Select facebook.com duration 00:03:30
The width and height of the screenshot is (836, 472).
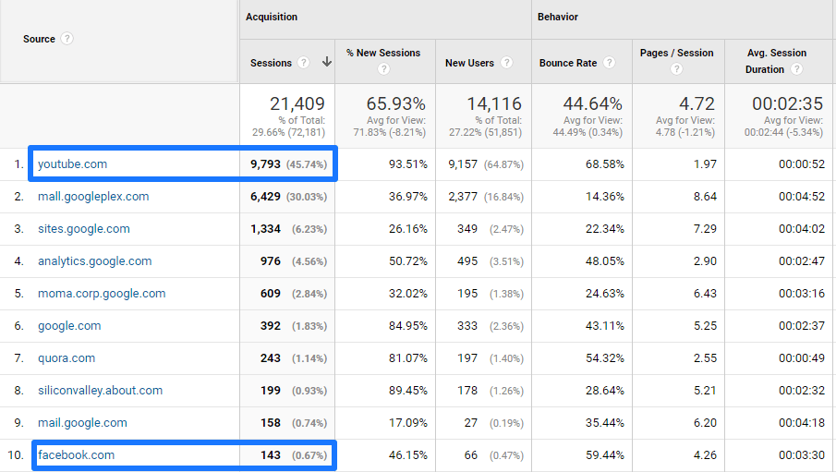[801, 455]
